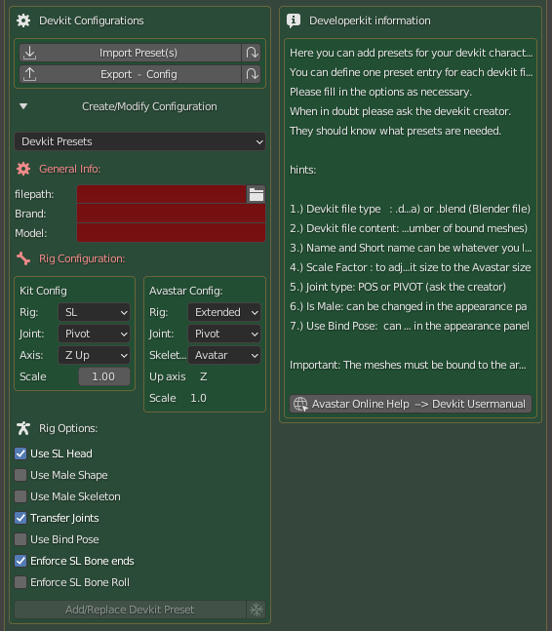
Task: Click the Developerkit information info icon
Action: click(x=294, y=20)
